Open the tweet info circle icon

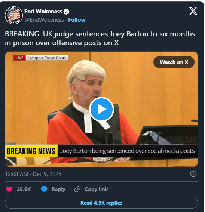[x=193, y=174]
